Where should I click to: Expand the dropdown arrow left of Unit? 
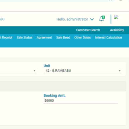(34, 71)
